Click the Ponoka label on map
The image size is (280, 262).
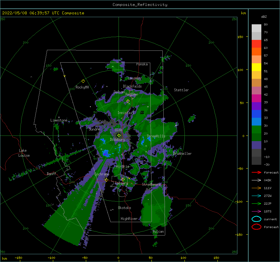pos(142,64)
